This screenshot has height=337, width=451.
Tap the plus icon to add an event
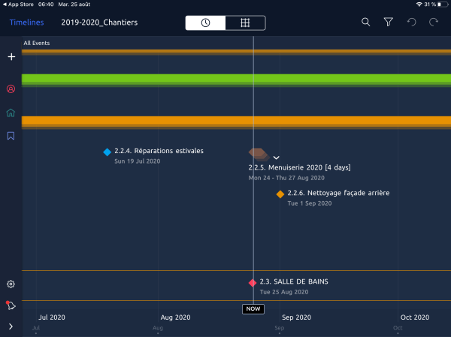[11, 57]
